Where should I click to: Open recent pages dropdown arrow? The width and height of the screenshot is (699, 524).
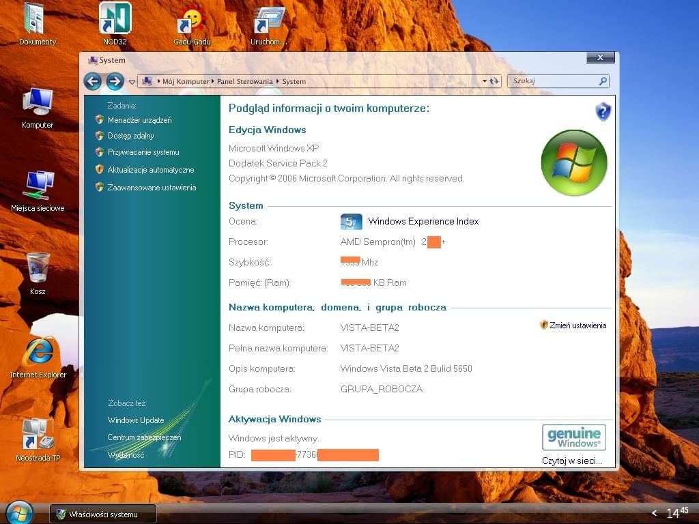[132, 82]
